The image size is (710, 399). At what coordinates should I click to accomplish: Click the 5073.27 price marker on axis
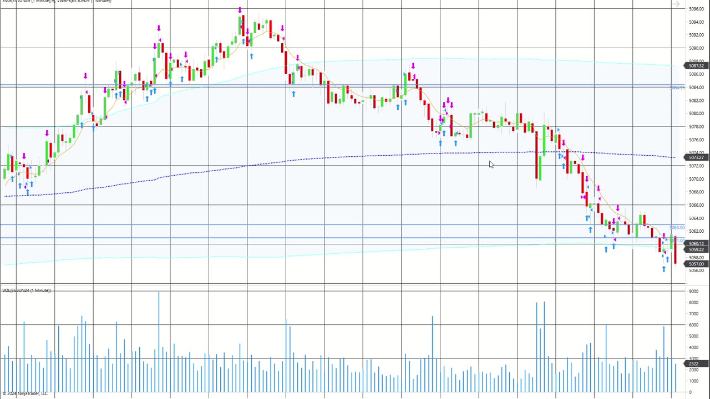click(696, 157)
